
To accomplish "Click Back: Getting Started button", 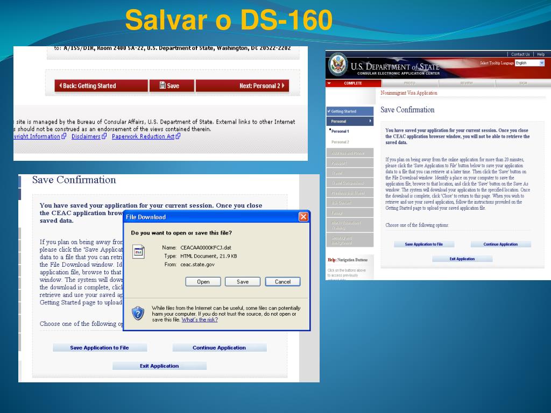I will pyautogui.click(x=101, y=86).
